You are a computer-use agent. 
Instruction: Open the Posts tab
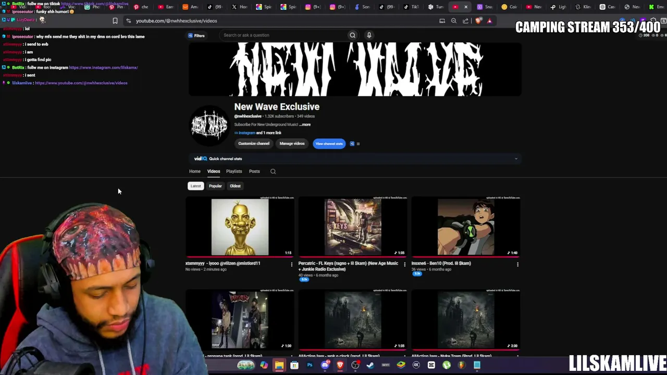254,171
